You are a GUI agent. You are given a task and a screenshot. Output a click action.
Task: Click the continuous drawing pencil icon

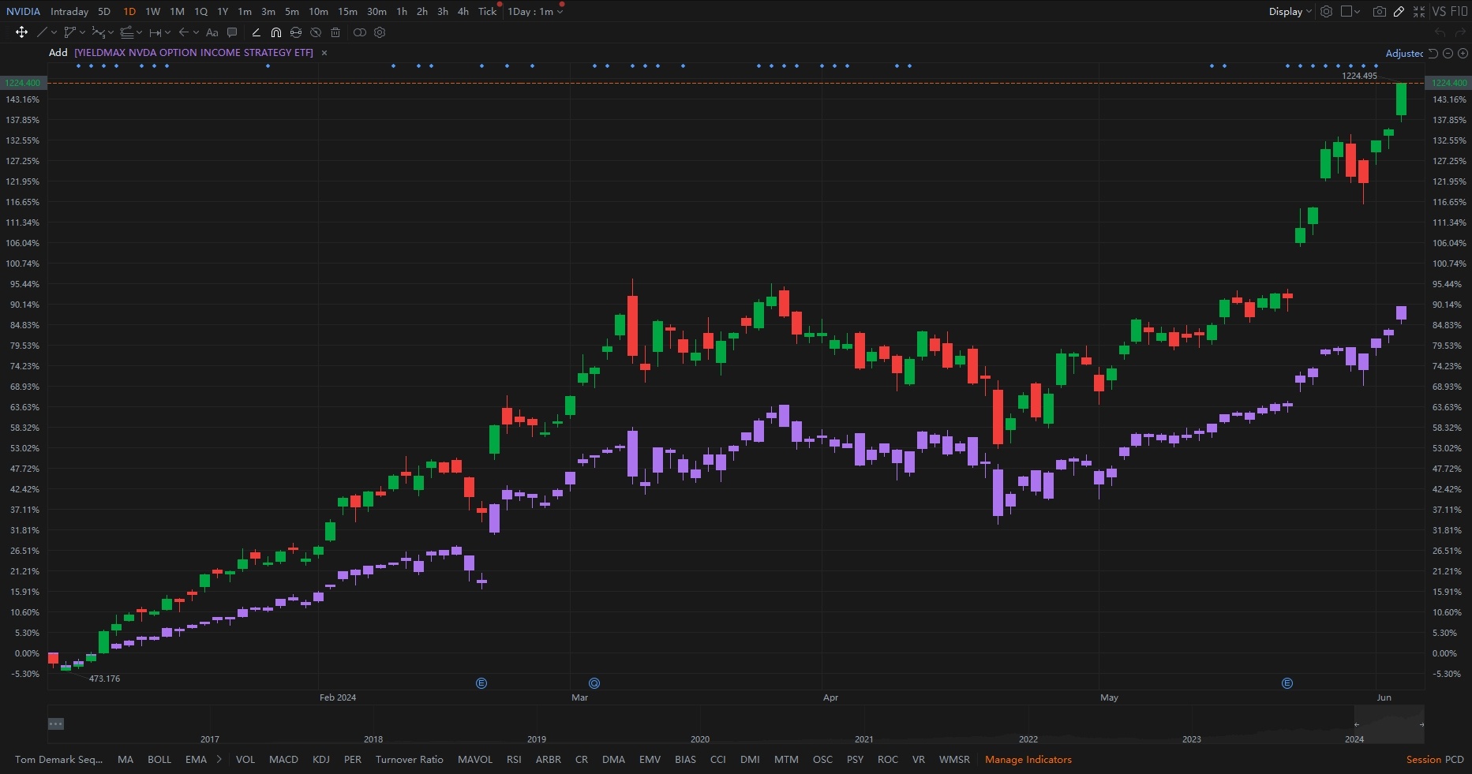click(x=256, y=32)
